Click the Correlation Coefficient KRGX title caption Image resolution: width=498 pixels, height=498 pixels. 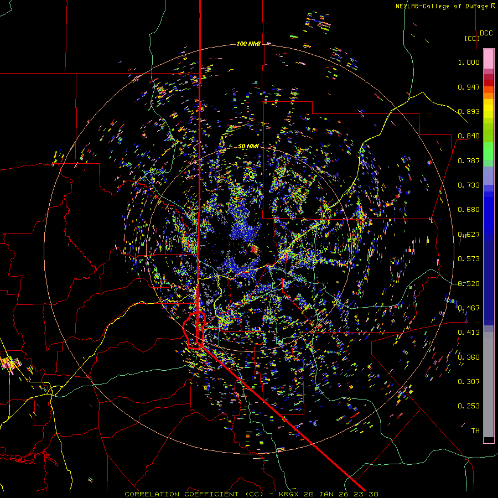click(x=251, y=494)
